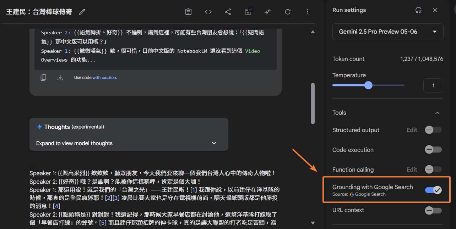
Task: Click the clear chat refresh icon
Action: 288,12
